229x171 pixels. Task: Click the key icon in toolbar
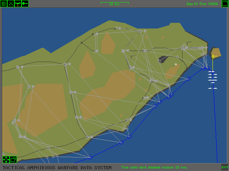click(x=25, y=4)
